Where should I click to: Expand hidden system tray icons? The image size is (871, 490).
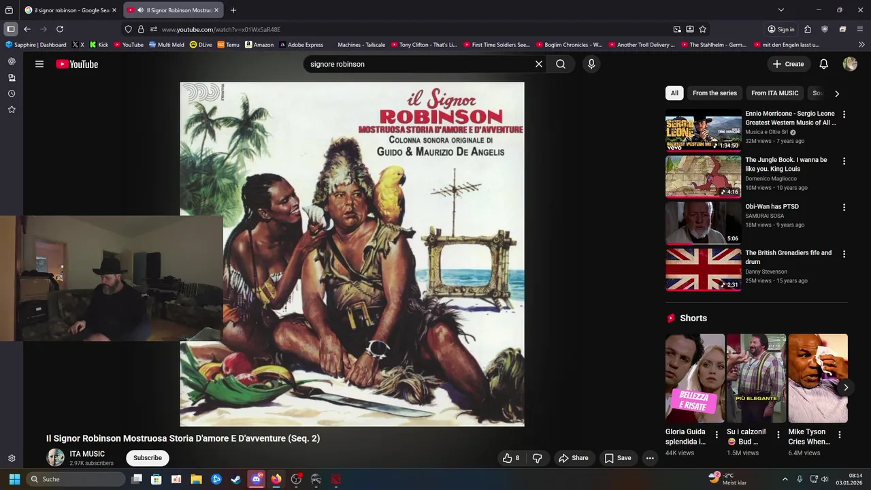click(785, 479)
